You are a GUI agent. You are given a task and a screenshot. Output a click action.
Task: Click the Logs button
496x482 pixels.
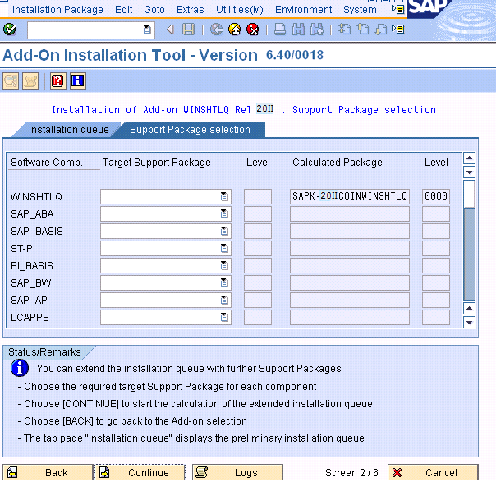click(237, 472)
